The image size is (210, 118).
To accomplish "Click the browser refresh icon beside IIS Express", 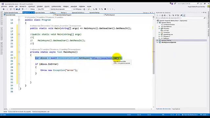I will (x=84, y=9).
